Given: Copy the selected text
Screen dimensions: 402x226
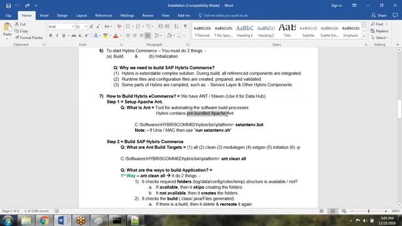Looking at the screenshot, I should [21, 31].
